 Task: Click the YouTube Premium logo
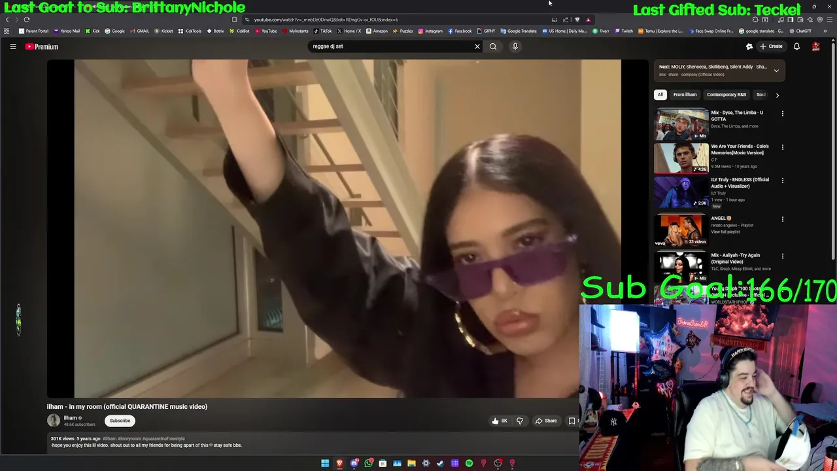tap(42, 46)
